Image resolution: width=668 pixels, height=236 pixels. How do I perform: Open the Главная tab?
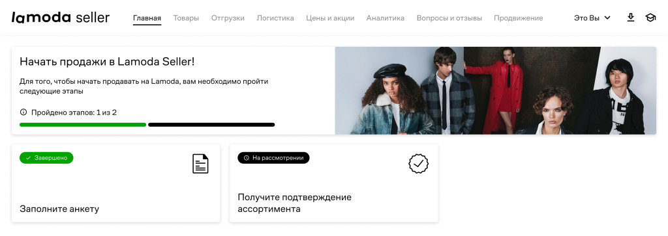coord(147,18)
